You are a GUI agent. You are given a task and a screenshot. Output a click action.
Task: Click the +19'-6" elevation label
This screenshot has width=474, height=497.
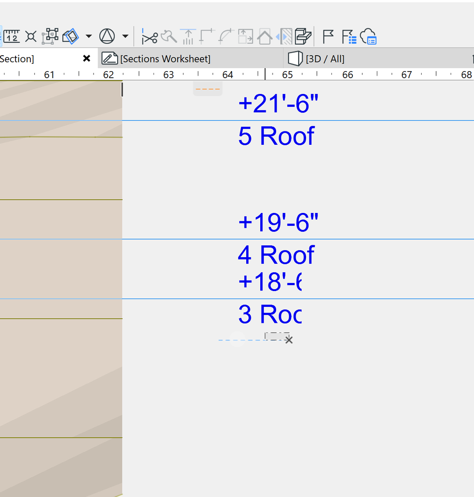tap(278, 222)
